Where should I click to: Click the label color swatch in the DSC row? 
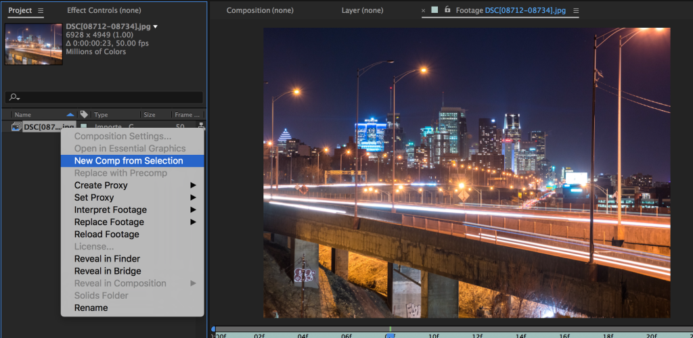83,127
